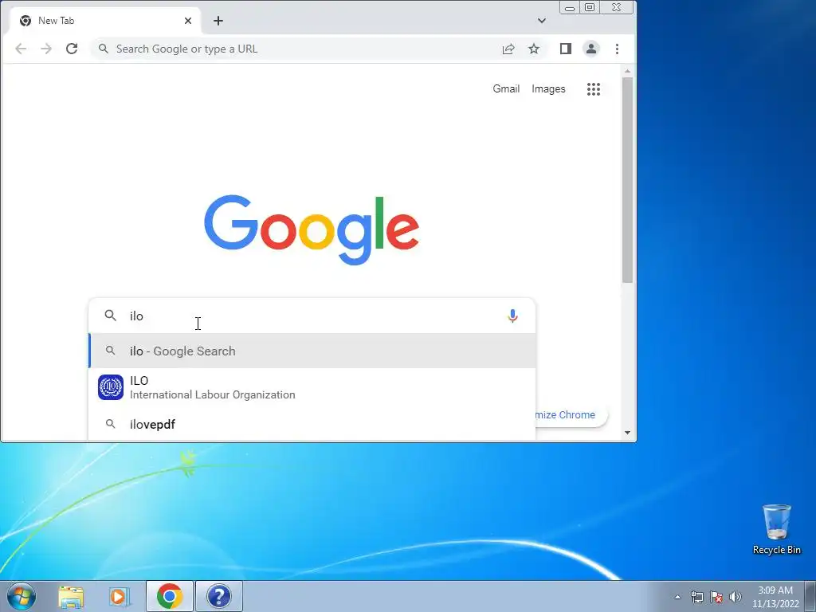Click the ILO logo suggestion icon

coord(111,388)
